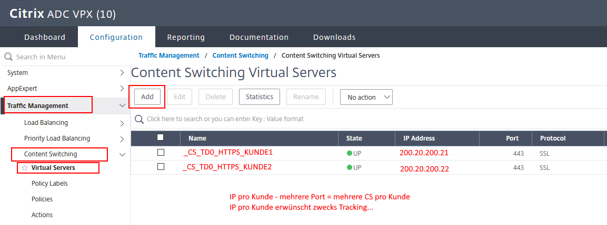Switch to the Dashboard tab
This screenshot has height=225, width=607.
pyautogui.click(x=45, y=37)
